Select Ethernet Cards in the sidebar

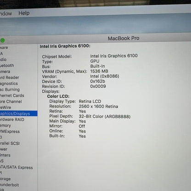click(12, 95)
